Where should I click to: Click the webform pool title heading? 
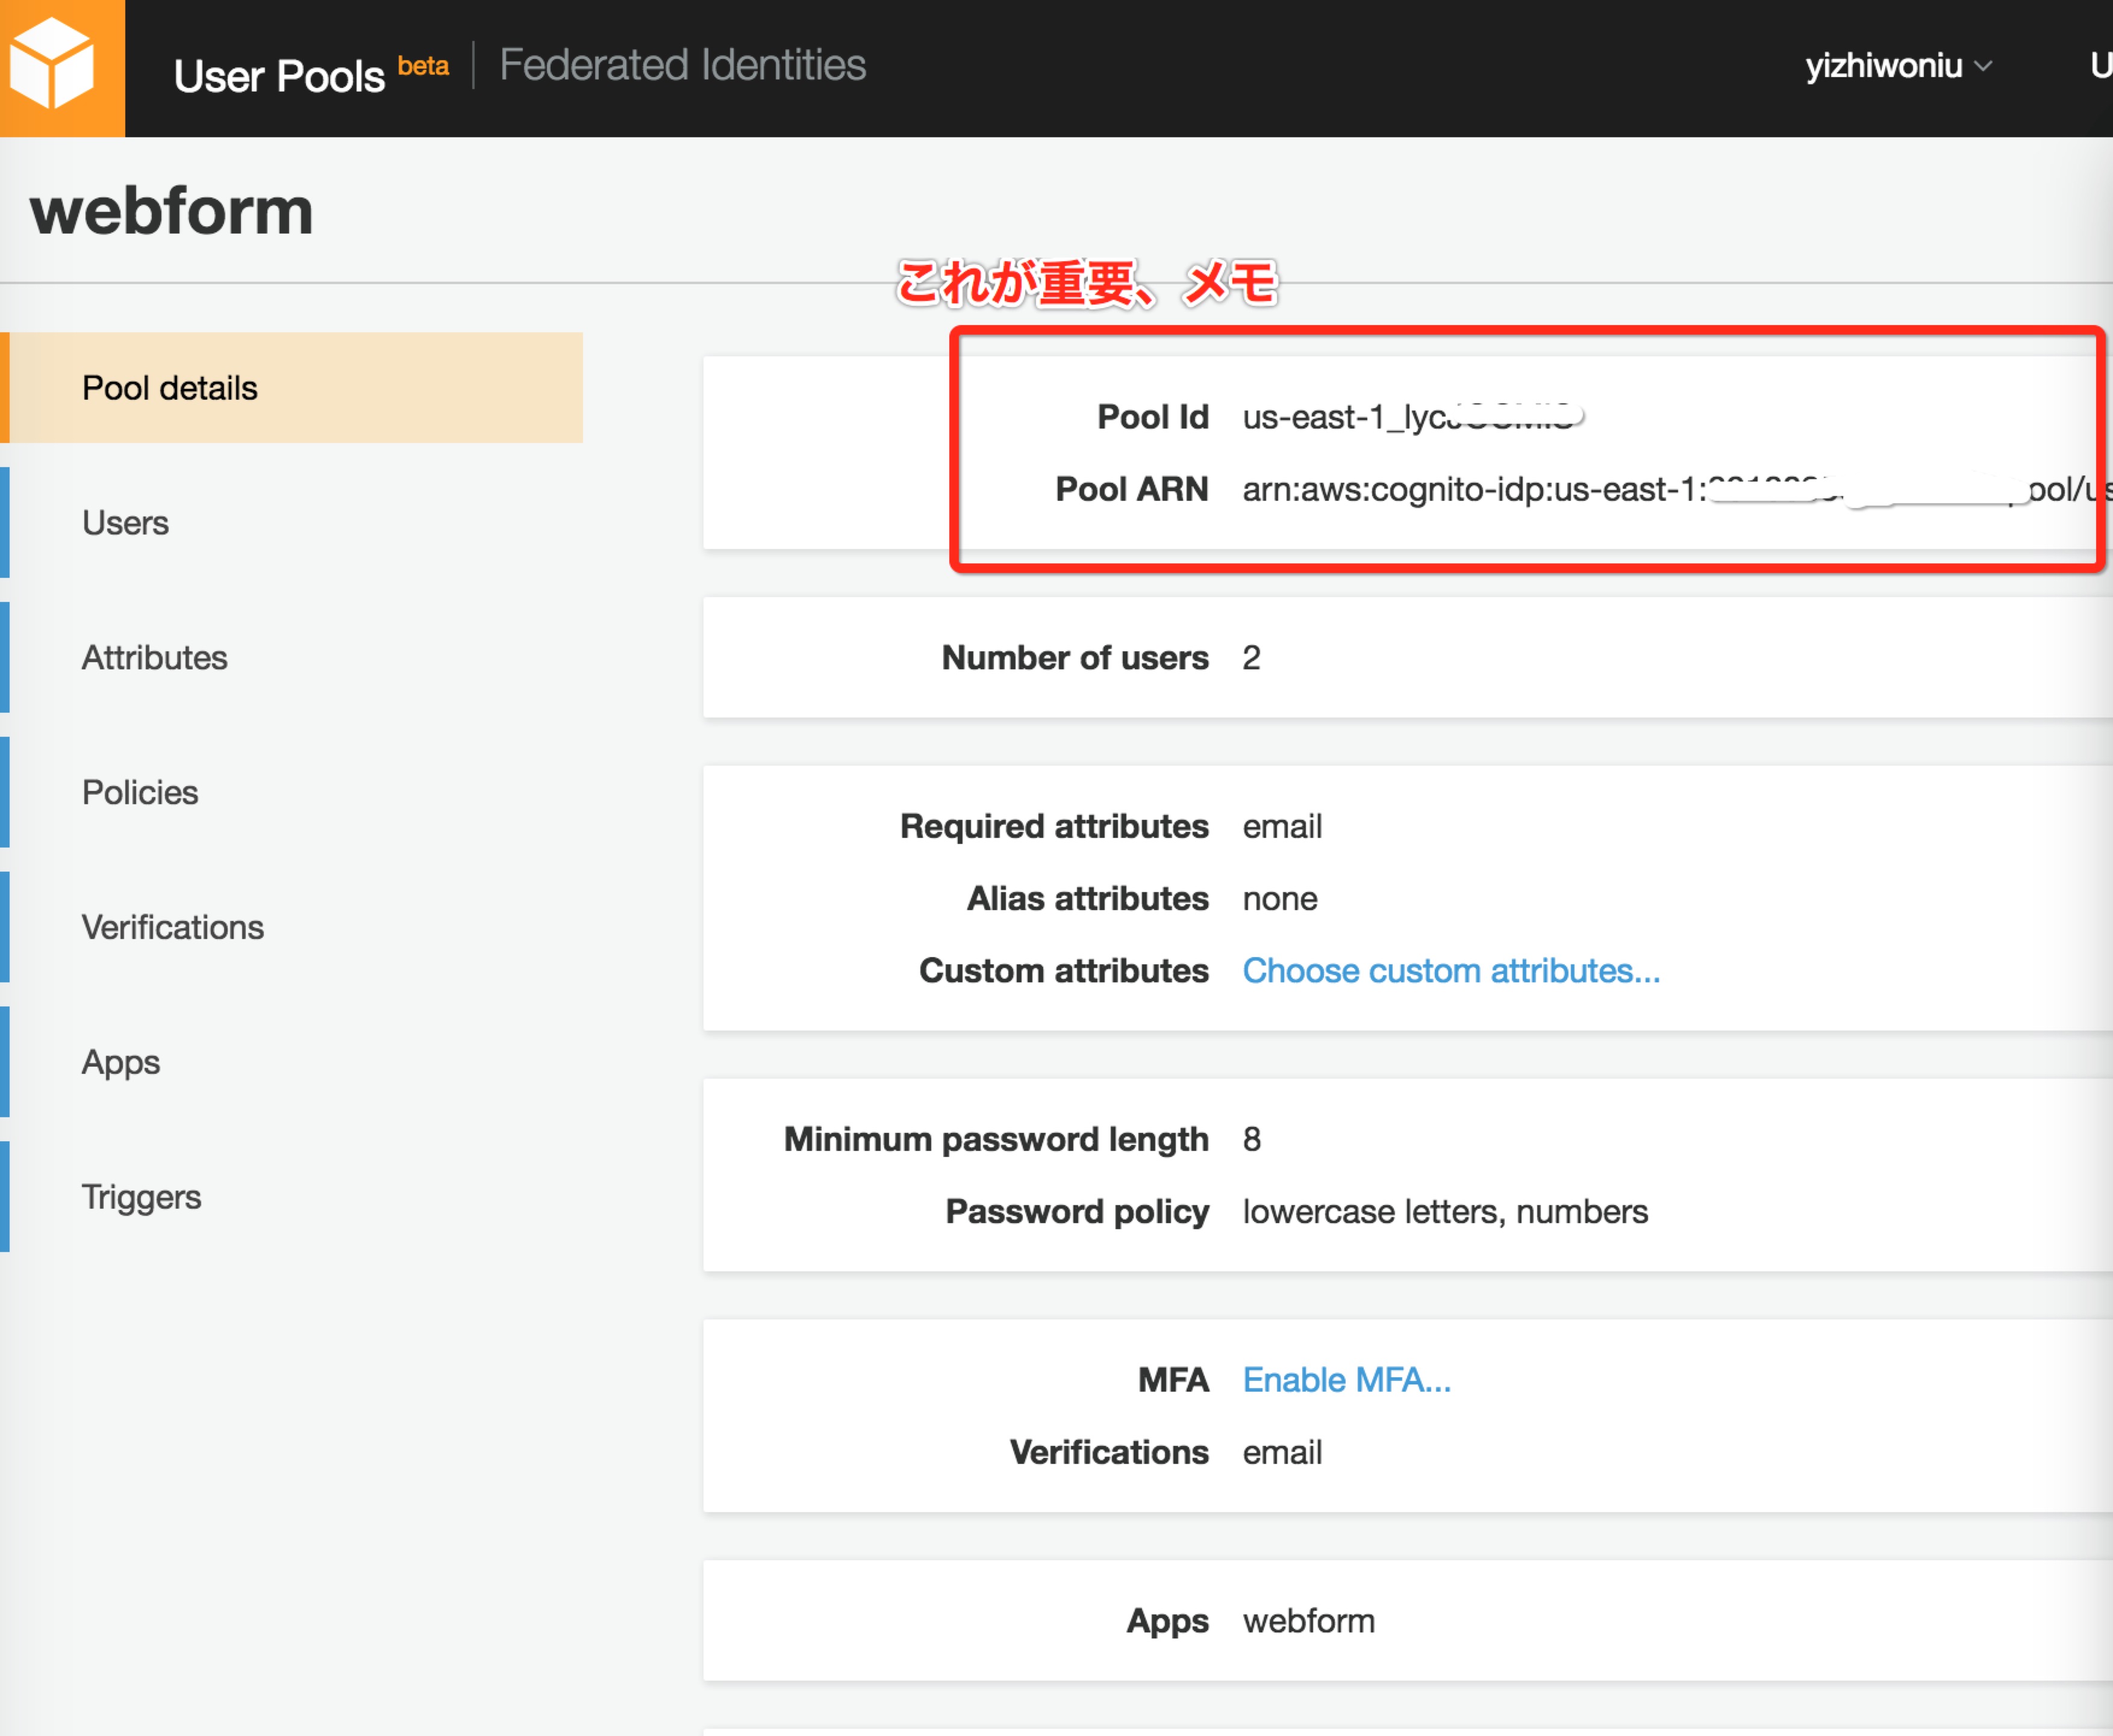[170, 210]
